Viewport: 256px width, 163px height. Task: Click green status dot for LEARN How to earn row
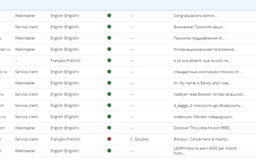[109, 151]
